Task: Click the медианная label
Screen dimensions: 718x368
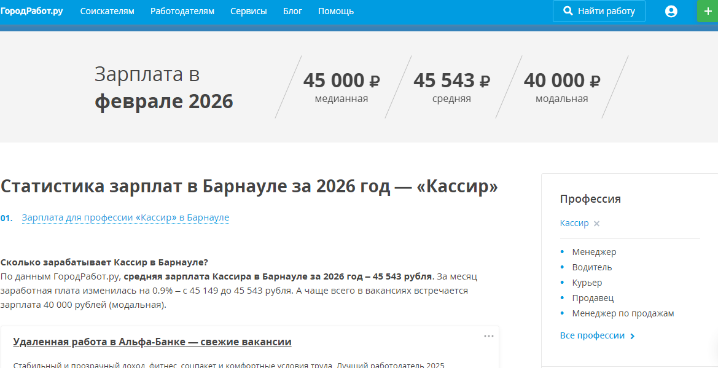Action: tap(341, 99)
